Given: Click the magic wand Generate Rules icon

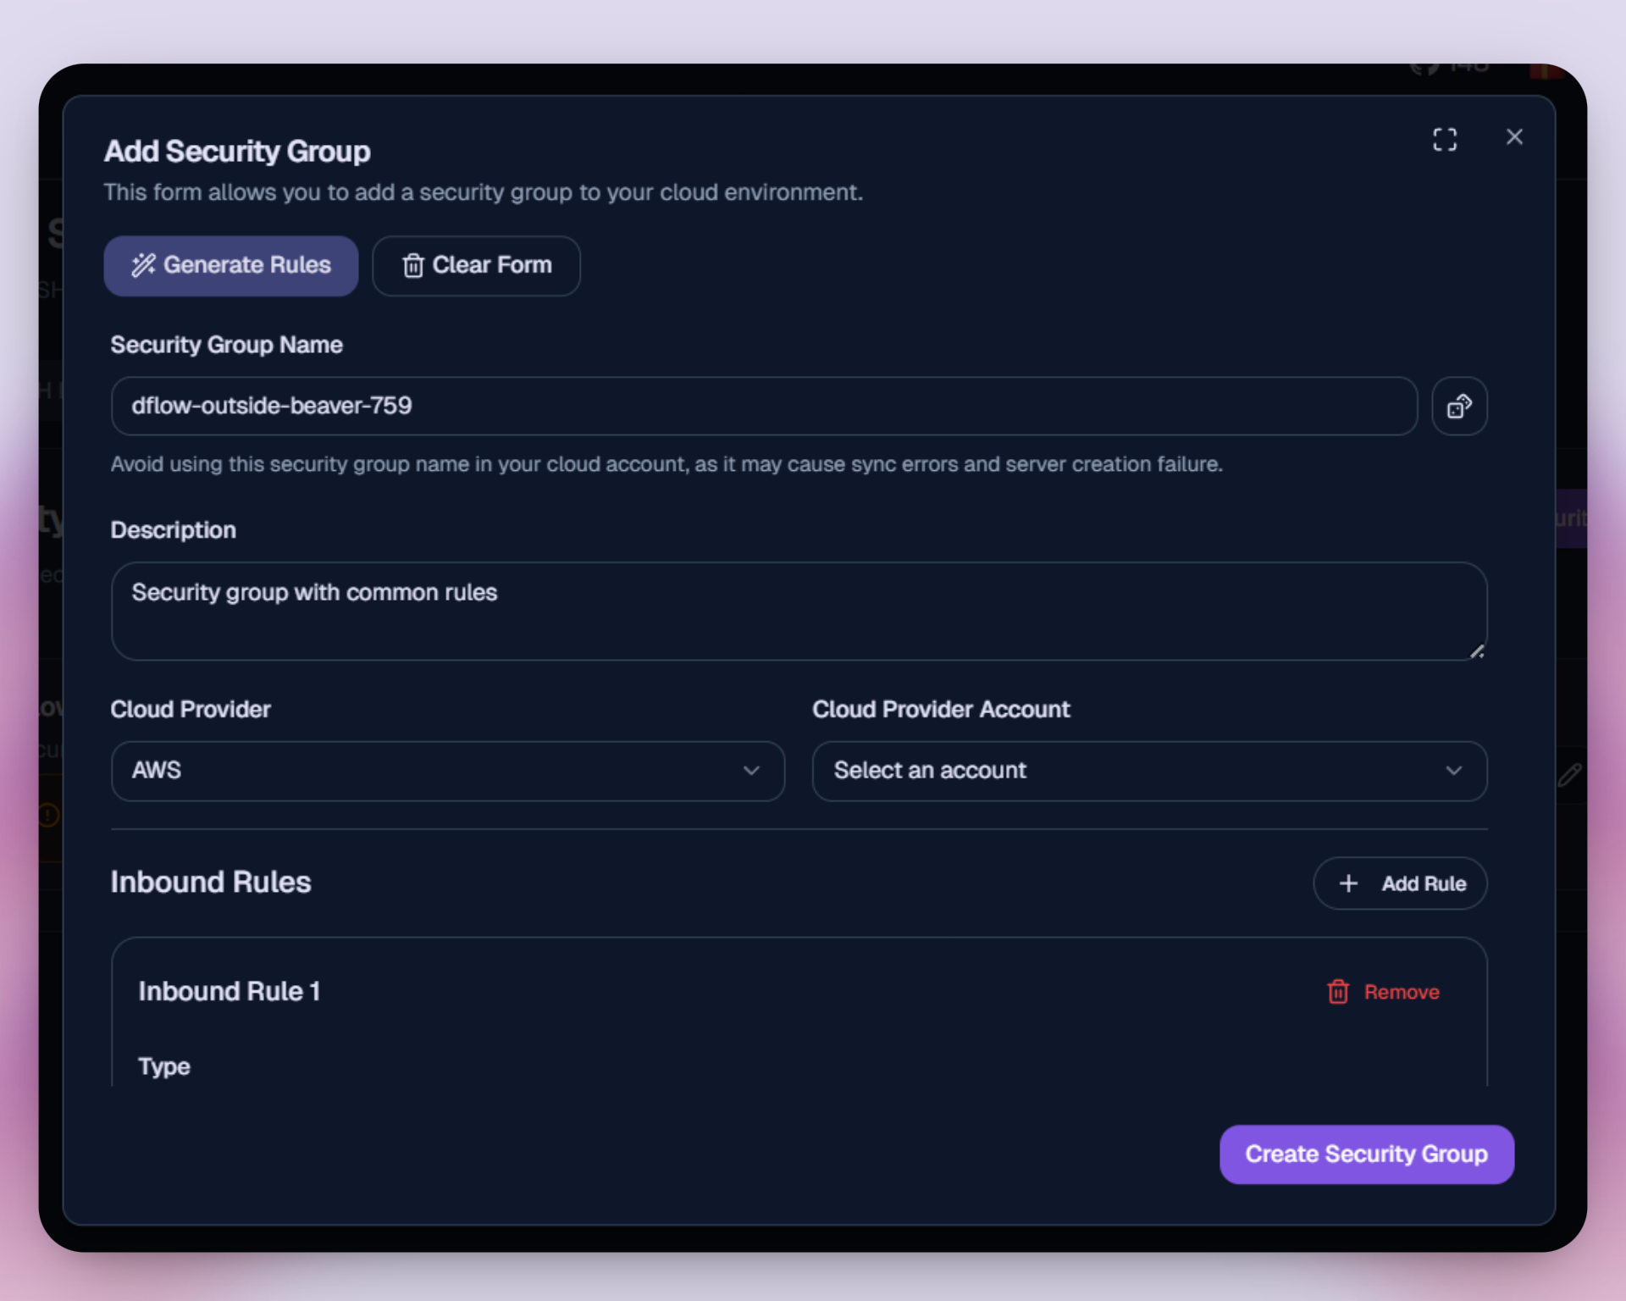Looking at the screenshot, I should [143, 265].
